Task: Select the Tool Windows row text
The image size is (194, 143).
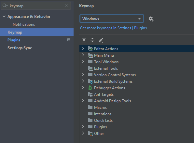Action: (106, 62)
